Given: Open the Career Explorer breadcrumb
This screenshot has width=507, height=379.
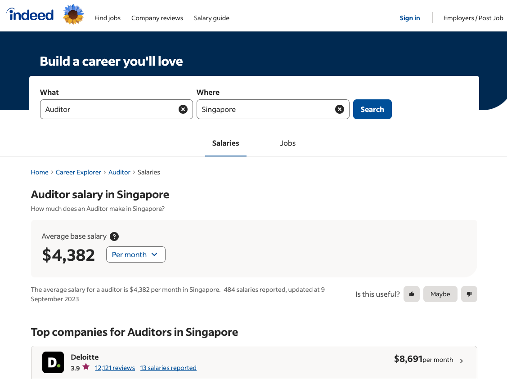Looking at the screenshot, I should point(78,172).
